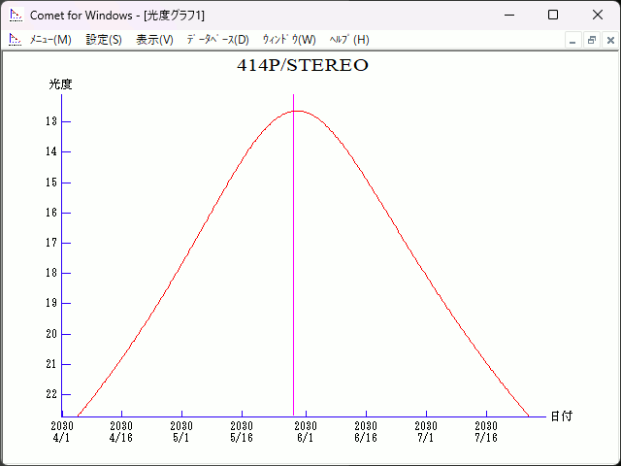Click the magnitude 16 axis label
Image resolution: width=621 pixels, height=466 pixels.
click(x=51, y=213)
